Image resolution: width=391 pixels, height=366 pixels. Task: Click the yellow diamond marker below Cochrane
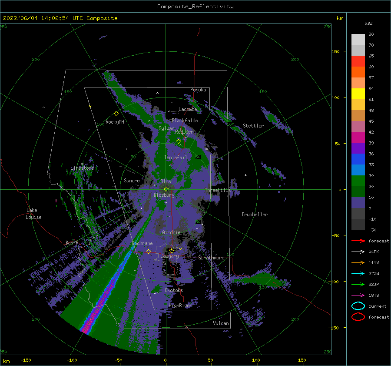point(149,251)
